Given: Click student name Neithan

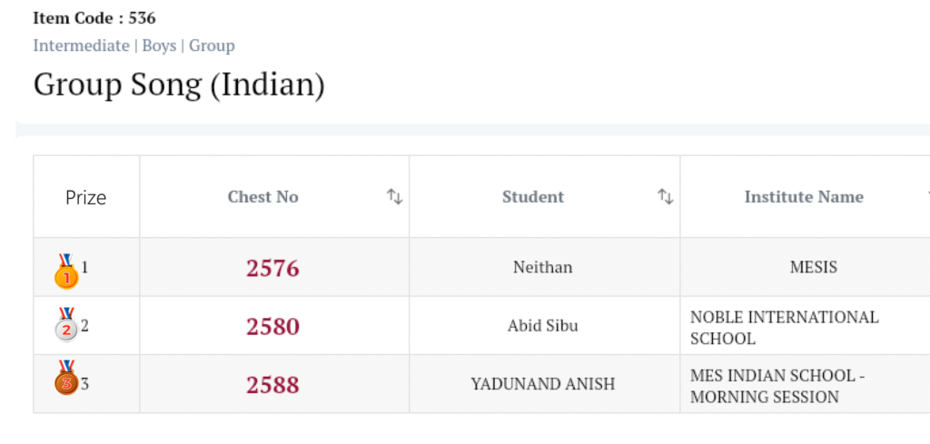Looking at the screenshot, I should coord(543,268).
